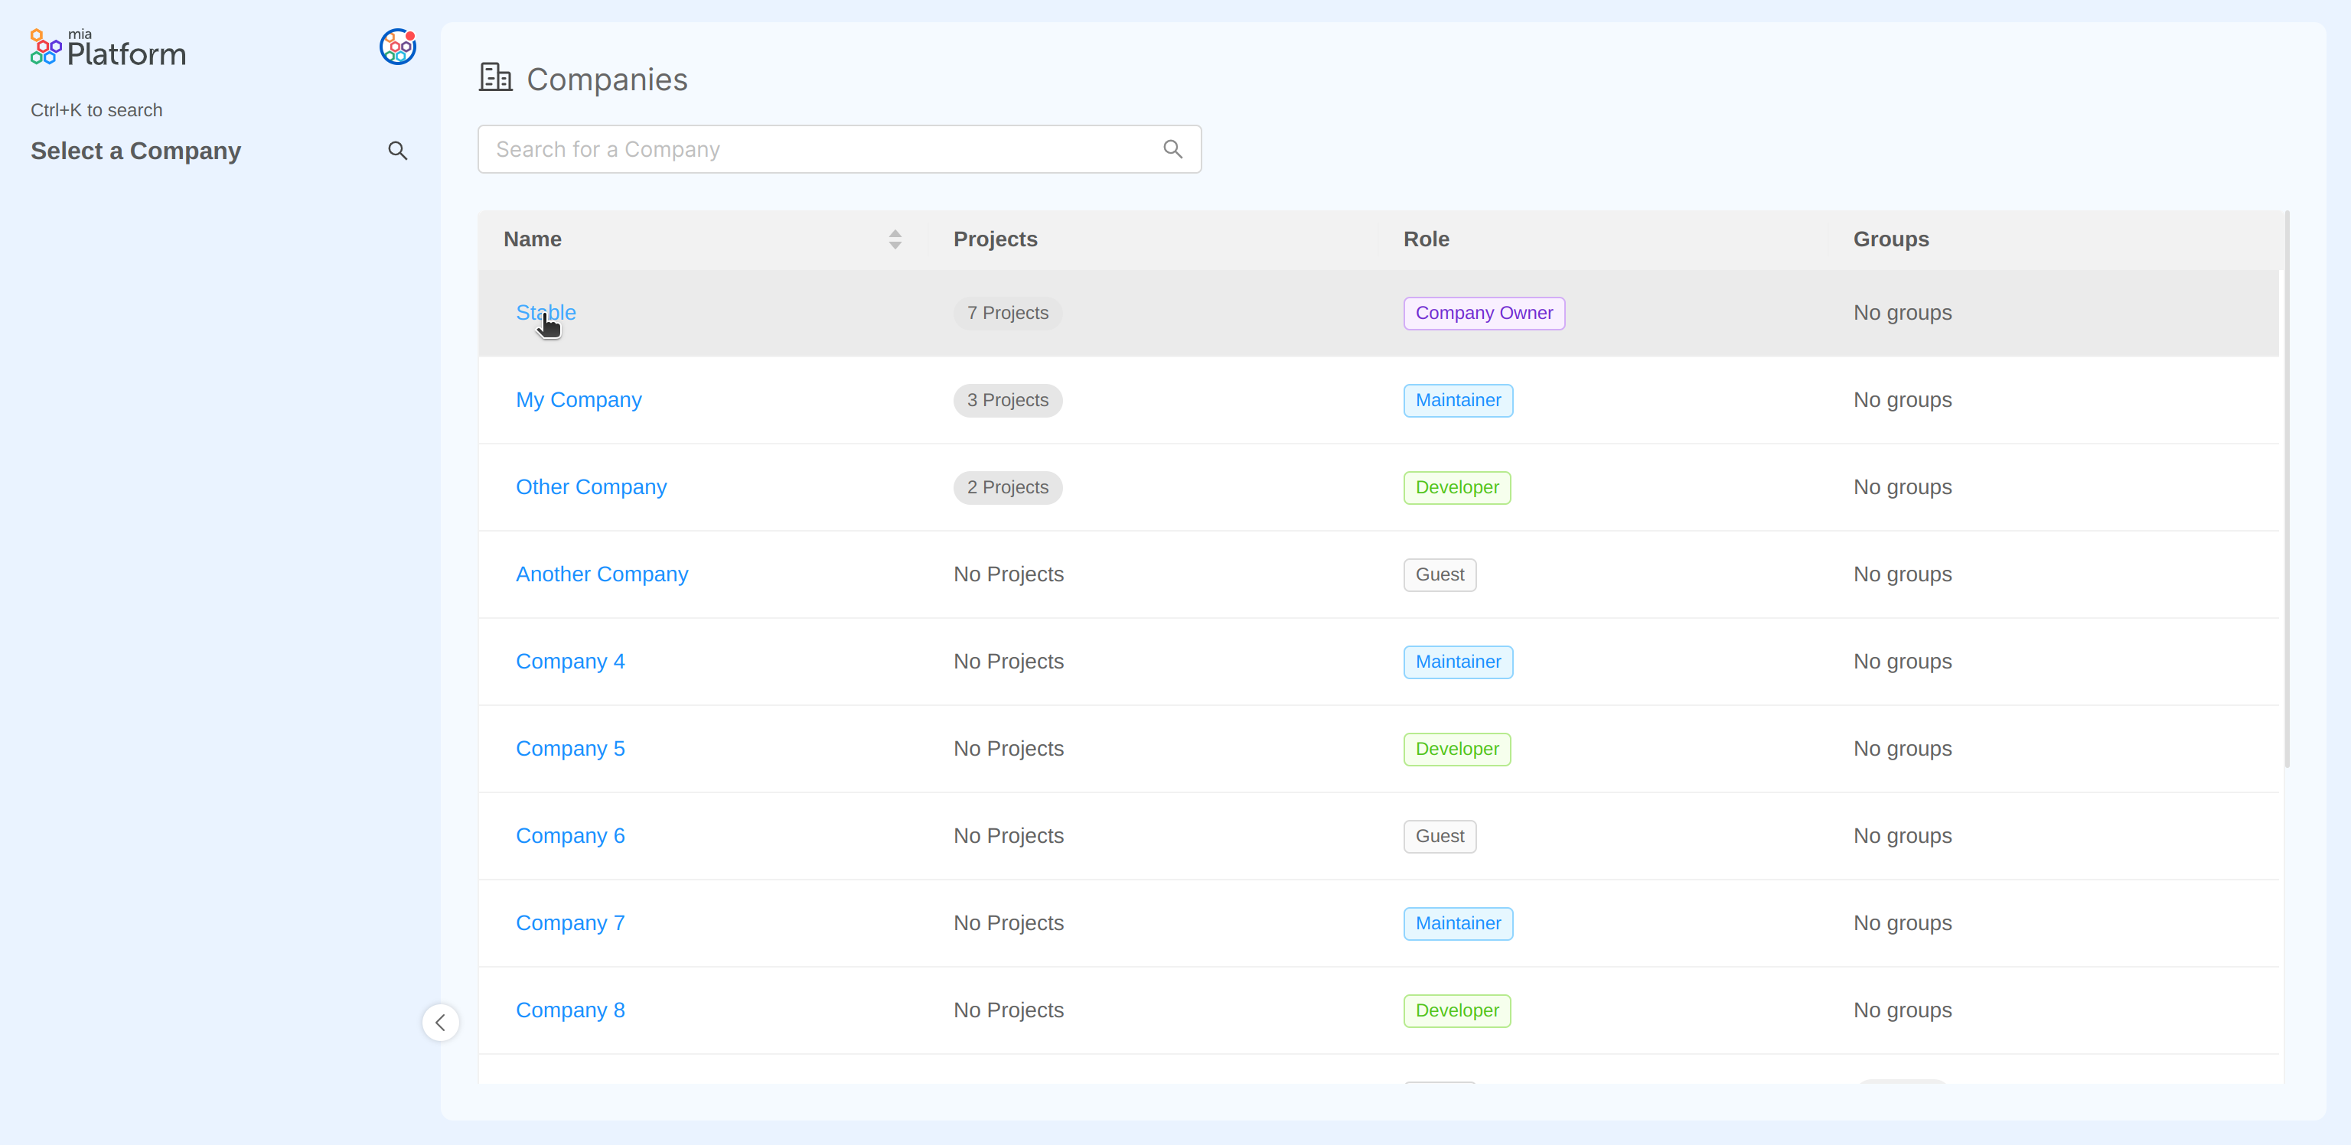Open Another Company

coord(602,574)
